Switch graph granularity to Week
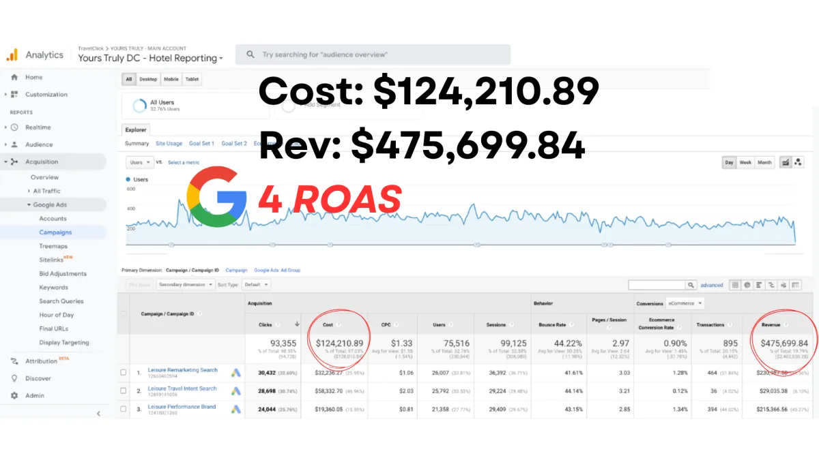Screen dimensions: 819x460 745,162
